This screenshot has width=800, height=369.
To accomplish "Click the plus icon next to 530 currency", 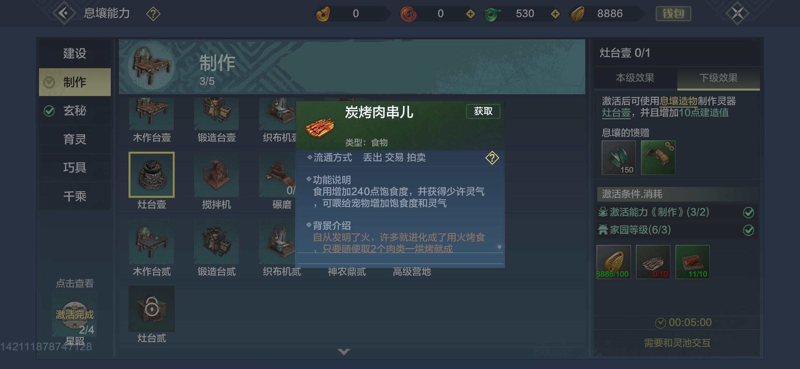I will tap(555, 14).
